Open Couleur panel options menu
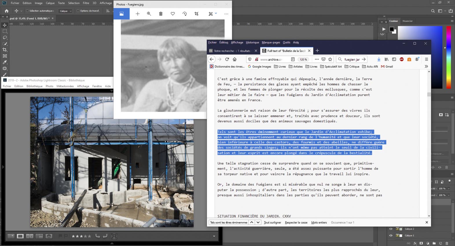The width and height of the screenshot is (455, 246). click(452, 21)
